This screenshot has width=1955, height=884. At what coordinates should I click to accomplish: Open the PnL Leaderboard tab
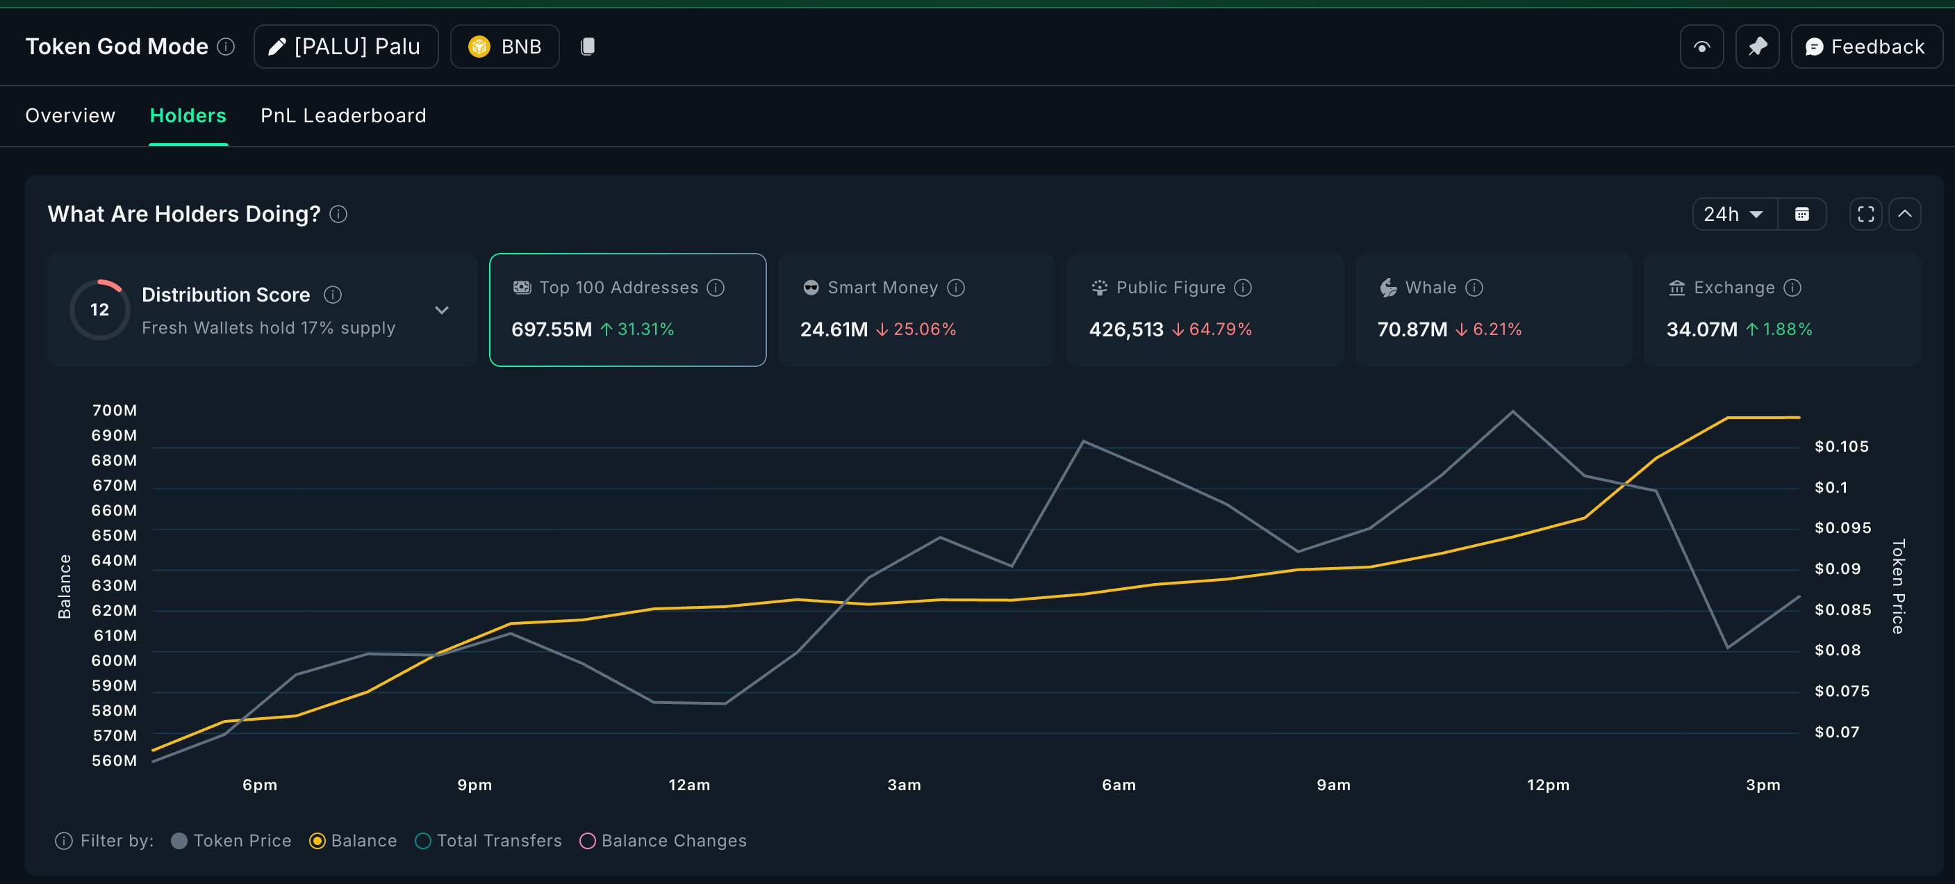[x=343, y=115]
